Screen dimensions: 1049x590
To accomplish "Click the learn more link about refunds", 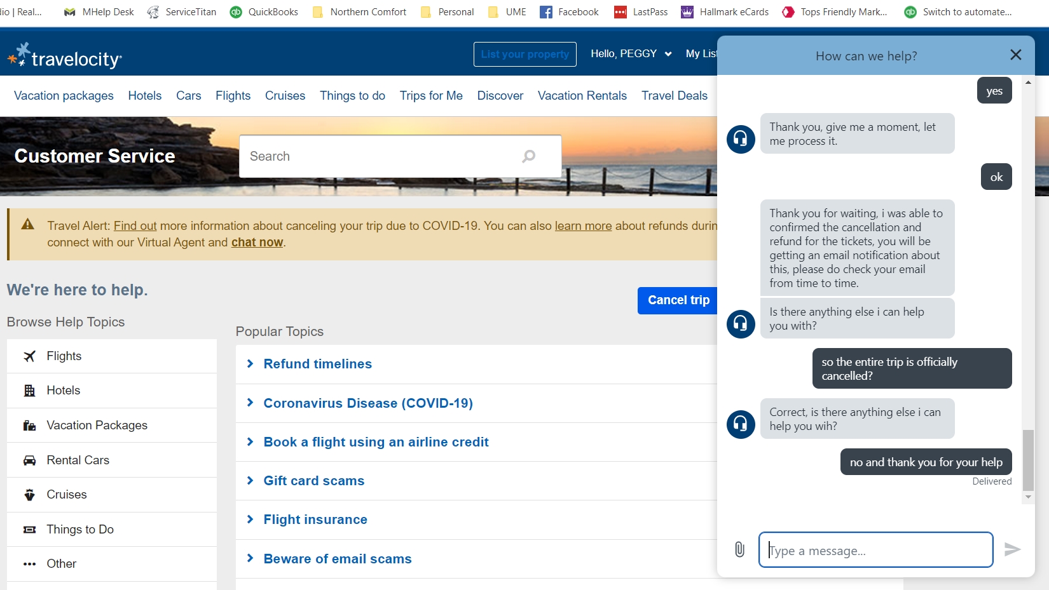I will [x=584, y=226].
